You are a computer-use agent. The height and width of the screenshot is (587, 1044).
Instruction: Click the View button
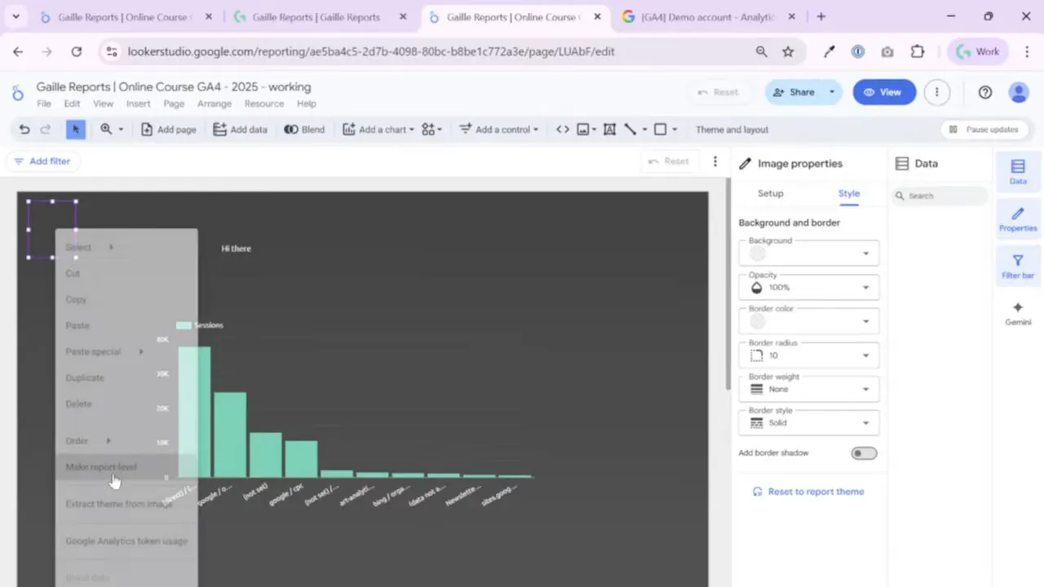(x=884, y=91)
